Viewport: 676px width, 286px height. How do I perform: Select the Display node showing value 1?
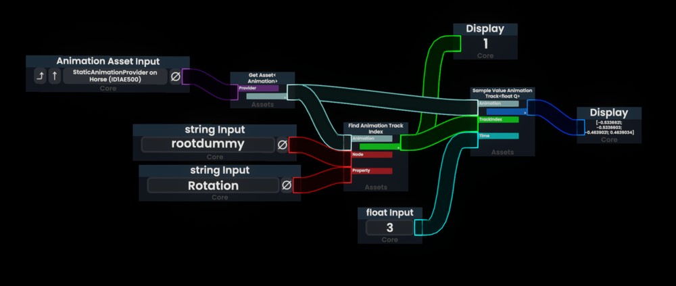tap(485, 30)
